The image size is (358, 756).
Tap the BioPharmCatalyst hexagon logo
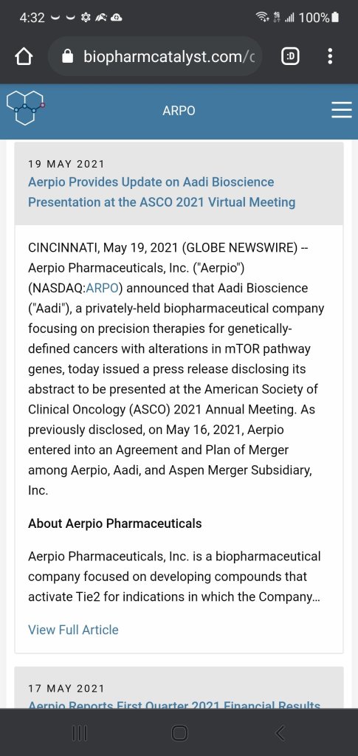(x=26, y=108)
